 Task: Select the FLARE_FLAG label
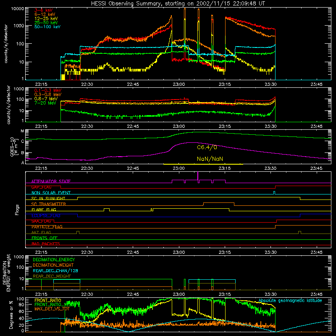pos(44,210)
